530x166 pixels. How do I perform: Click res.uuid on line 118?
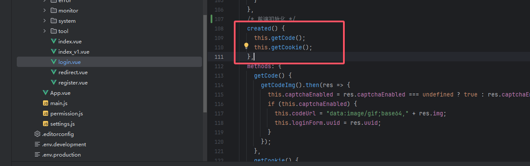pyautogui.click(x=364, y=123)
